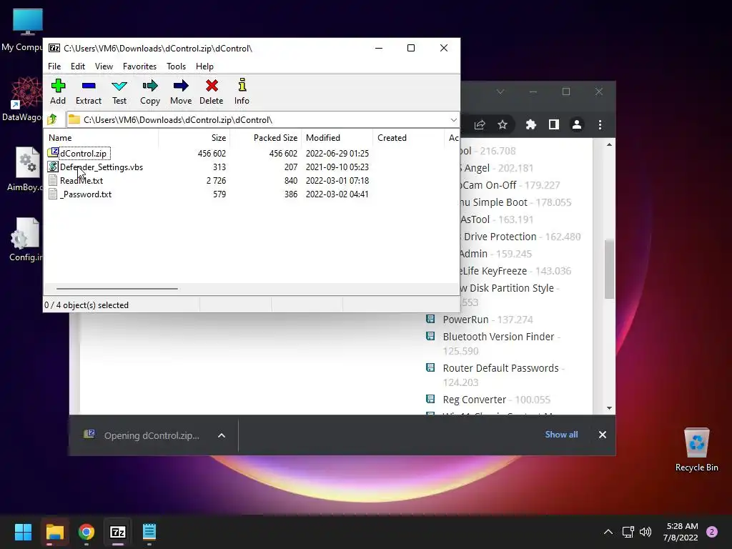Go up one folder level in 7-Zip
The height and width of the screenshot is (549, 732).
[52, 119]
